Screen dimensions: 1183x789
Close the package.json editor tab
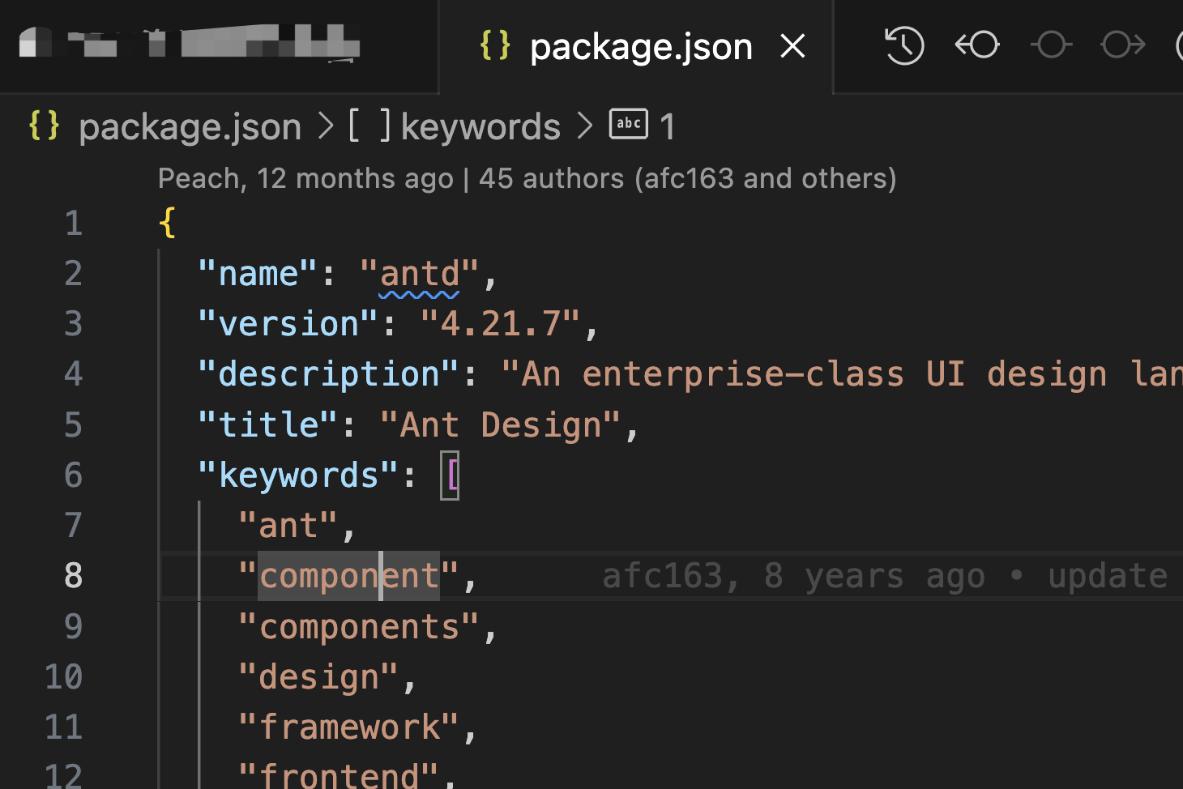(x=792, y=46)
